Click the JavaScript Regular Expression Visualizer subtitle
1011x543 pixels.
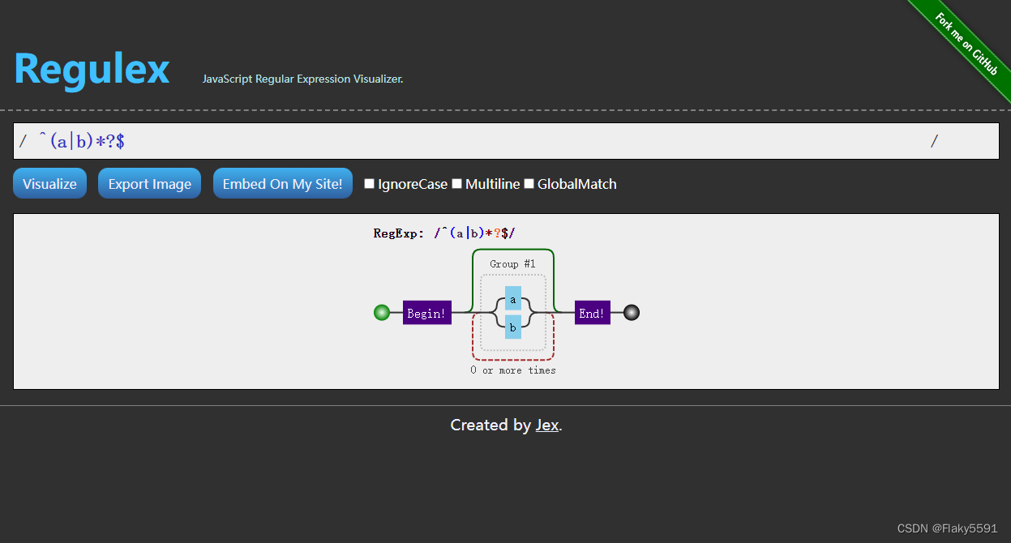303,79
